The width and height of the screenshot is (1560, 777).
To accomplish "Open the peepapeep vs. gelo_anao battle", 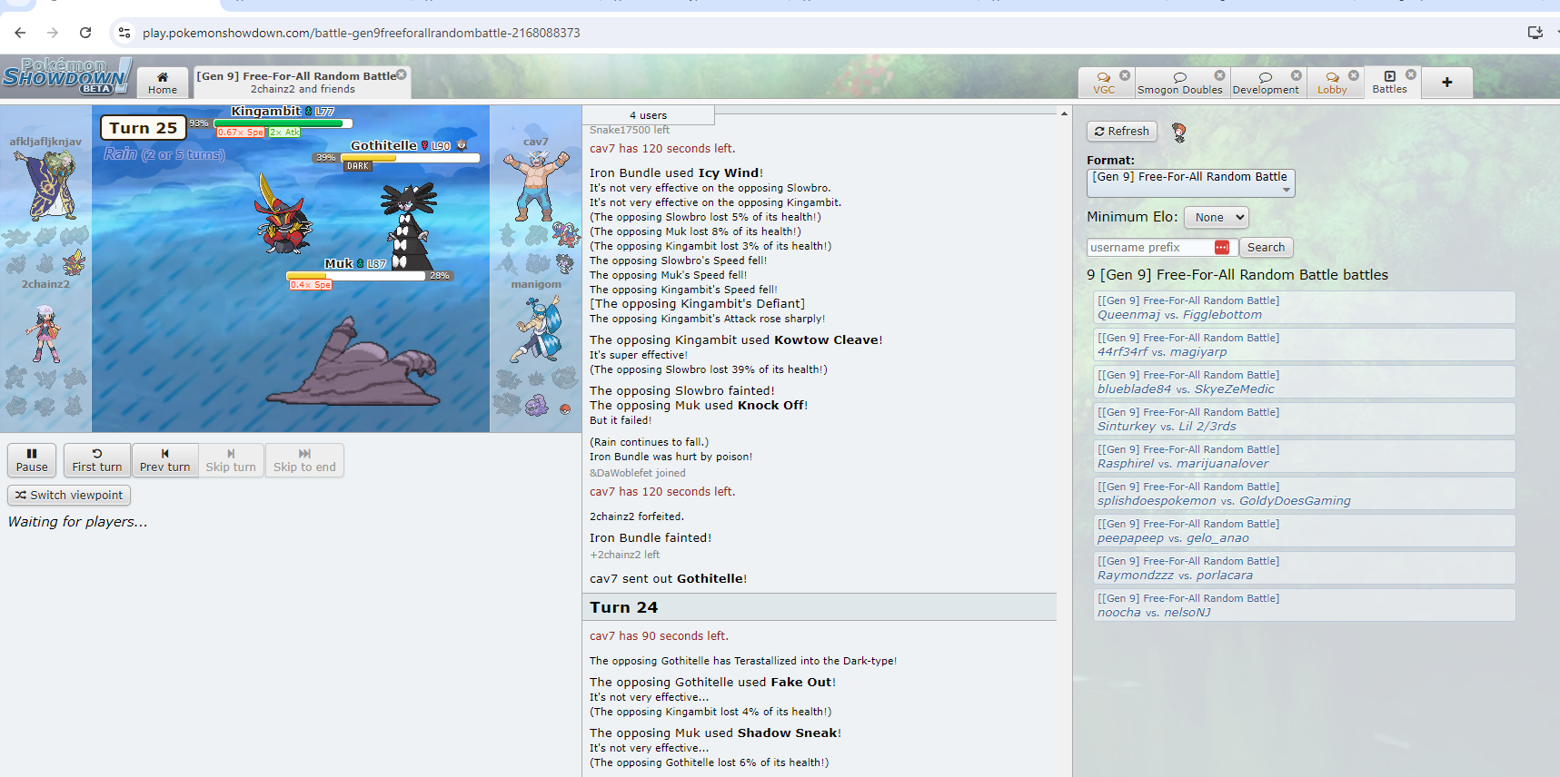I will (1304, 531).
